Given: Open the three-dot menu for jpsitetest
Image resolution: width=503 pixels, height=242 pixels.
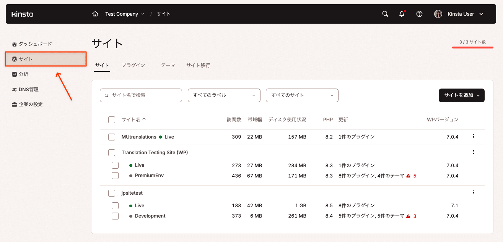Looking at the screenshot, I should [474, 192].
